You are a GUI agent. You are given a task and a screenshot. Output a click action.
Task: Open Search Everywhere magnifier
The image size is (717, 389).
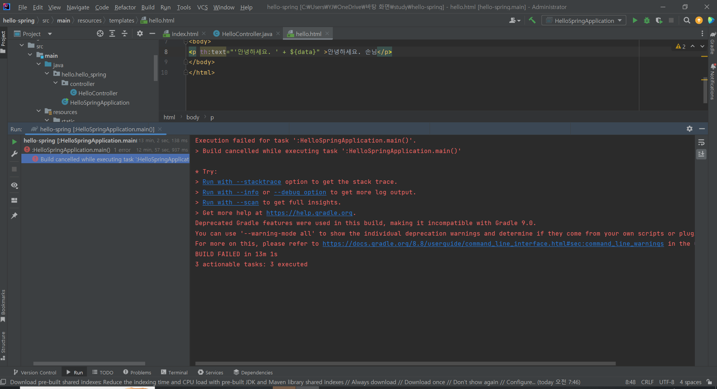tap(687, 20)
